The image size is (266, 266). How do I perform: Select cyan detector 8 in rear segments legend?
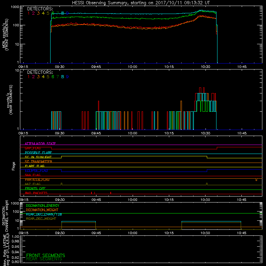63,77
